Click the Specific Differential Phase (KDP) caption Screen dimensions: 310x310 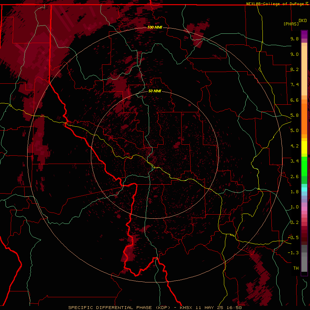(119, 308)
